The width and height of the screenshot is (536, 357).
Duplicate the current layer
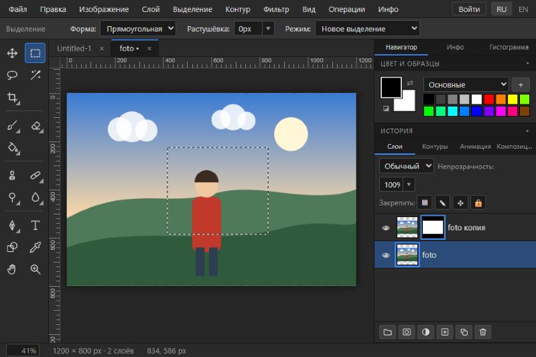click(464, 332)
